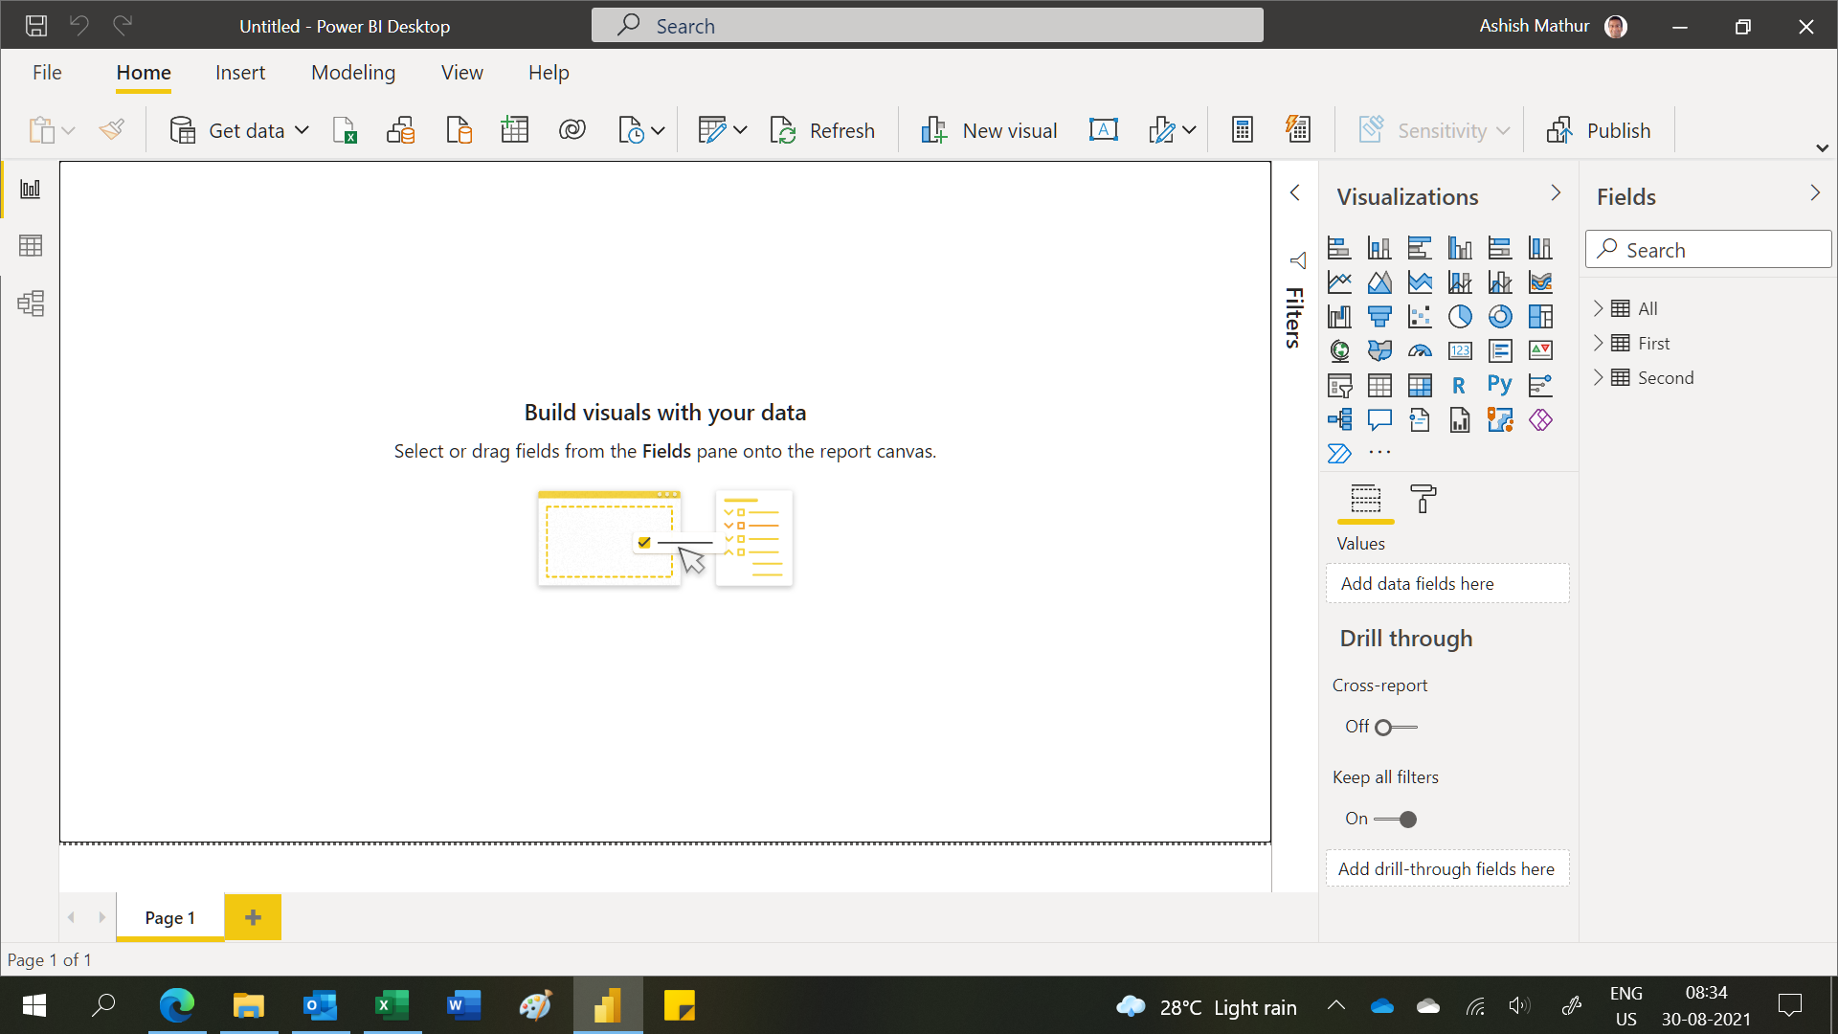Open the Model view in left sidebar
The image size is (1838, 1034).
pyautogui.click(x=31, y=303)
